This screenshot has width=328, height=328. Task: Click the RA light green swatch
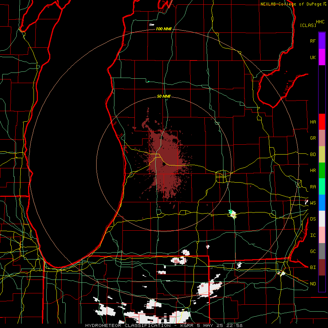(322, 187)
